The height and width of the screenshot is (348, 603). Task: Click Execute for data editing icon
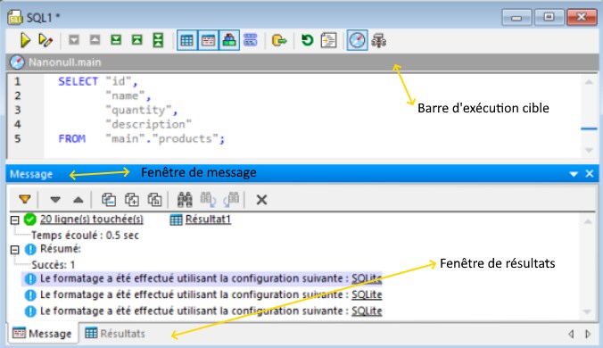(x=45, y=40)
